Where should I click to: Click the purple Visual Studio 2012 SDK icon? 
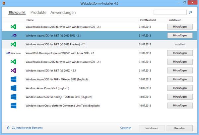point(13,70)
